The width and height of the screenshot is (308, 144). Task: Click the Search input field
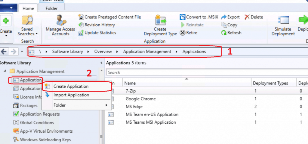pos(207,72)
